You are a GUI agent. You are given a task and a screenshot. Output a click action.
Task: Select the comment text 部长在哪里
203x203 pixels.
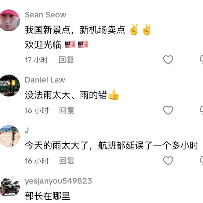tap(48, 196)
